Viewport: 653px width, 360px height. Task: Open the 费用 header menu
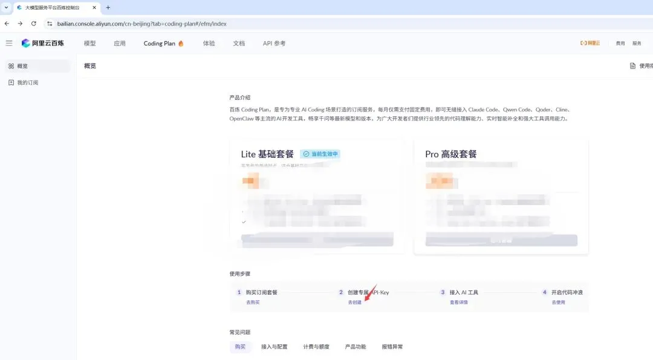620,44
